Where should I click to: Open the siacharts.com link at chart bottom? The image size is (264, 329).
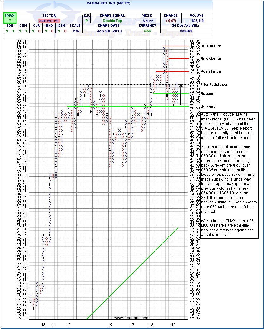pos(131,318)
